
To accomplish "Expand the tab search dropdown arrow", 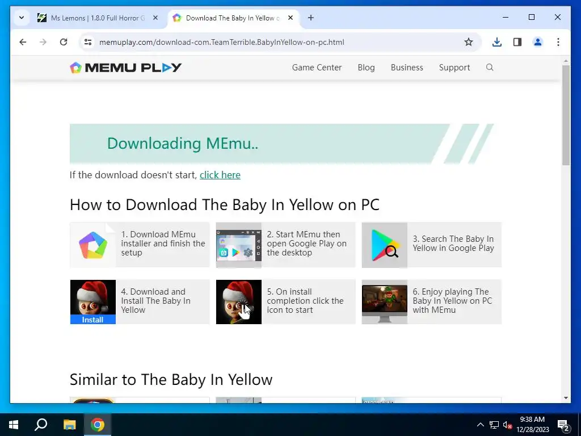I will [x=22, y=18].
